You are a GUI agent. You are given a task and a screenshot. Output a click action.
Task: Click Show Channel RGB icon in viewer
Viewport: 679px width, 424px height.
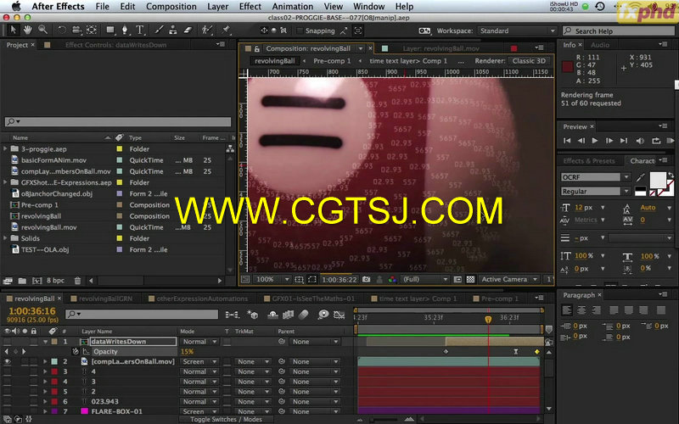(392, 280)
